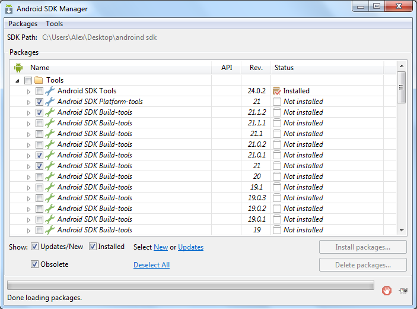The height and width of the screenshot is (309, 417).
Task: Click the green wrench icon for Build-tools 21.1
Action: tap(50, 134)
